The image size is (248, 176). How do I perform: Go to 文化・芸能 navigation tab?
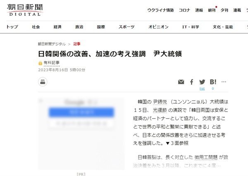[x=223, y=27]
